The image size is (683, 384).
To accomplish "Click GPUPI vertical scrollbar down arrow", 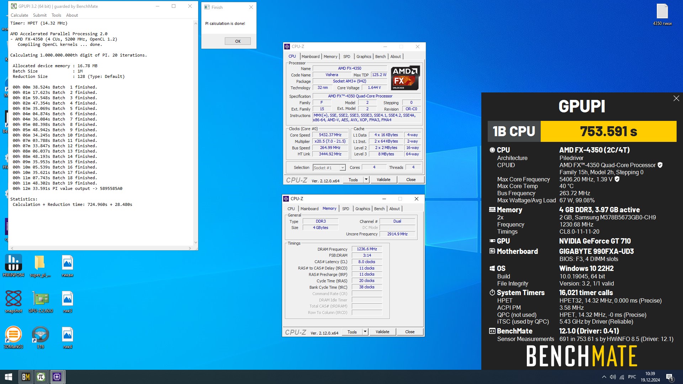I will pos(195,242).
